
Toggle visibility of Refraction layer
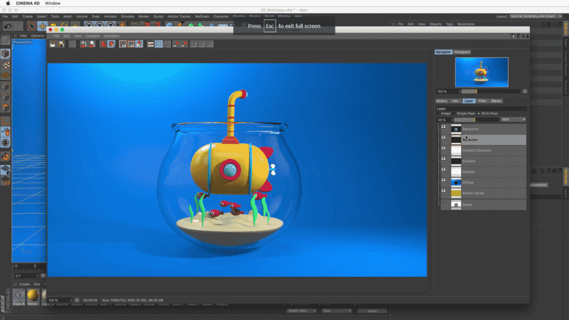[443, 127]
